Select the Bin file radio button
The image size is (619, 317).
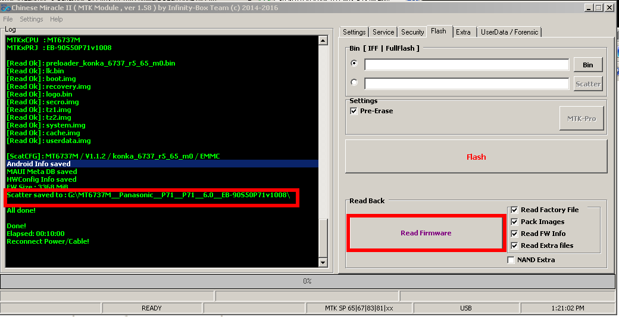pos(354,63)
